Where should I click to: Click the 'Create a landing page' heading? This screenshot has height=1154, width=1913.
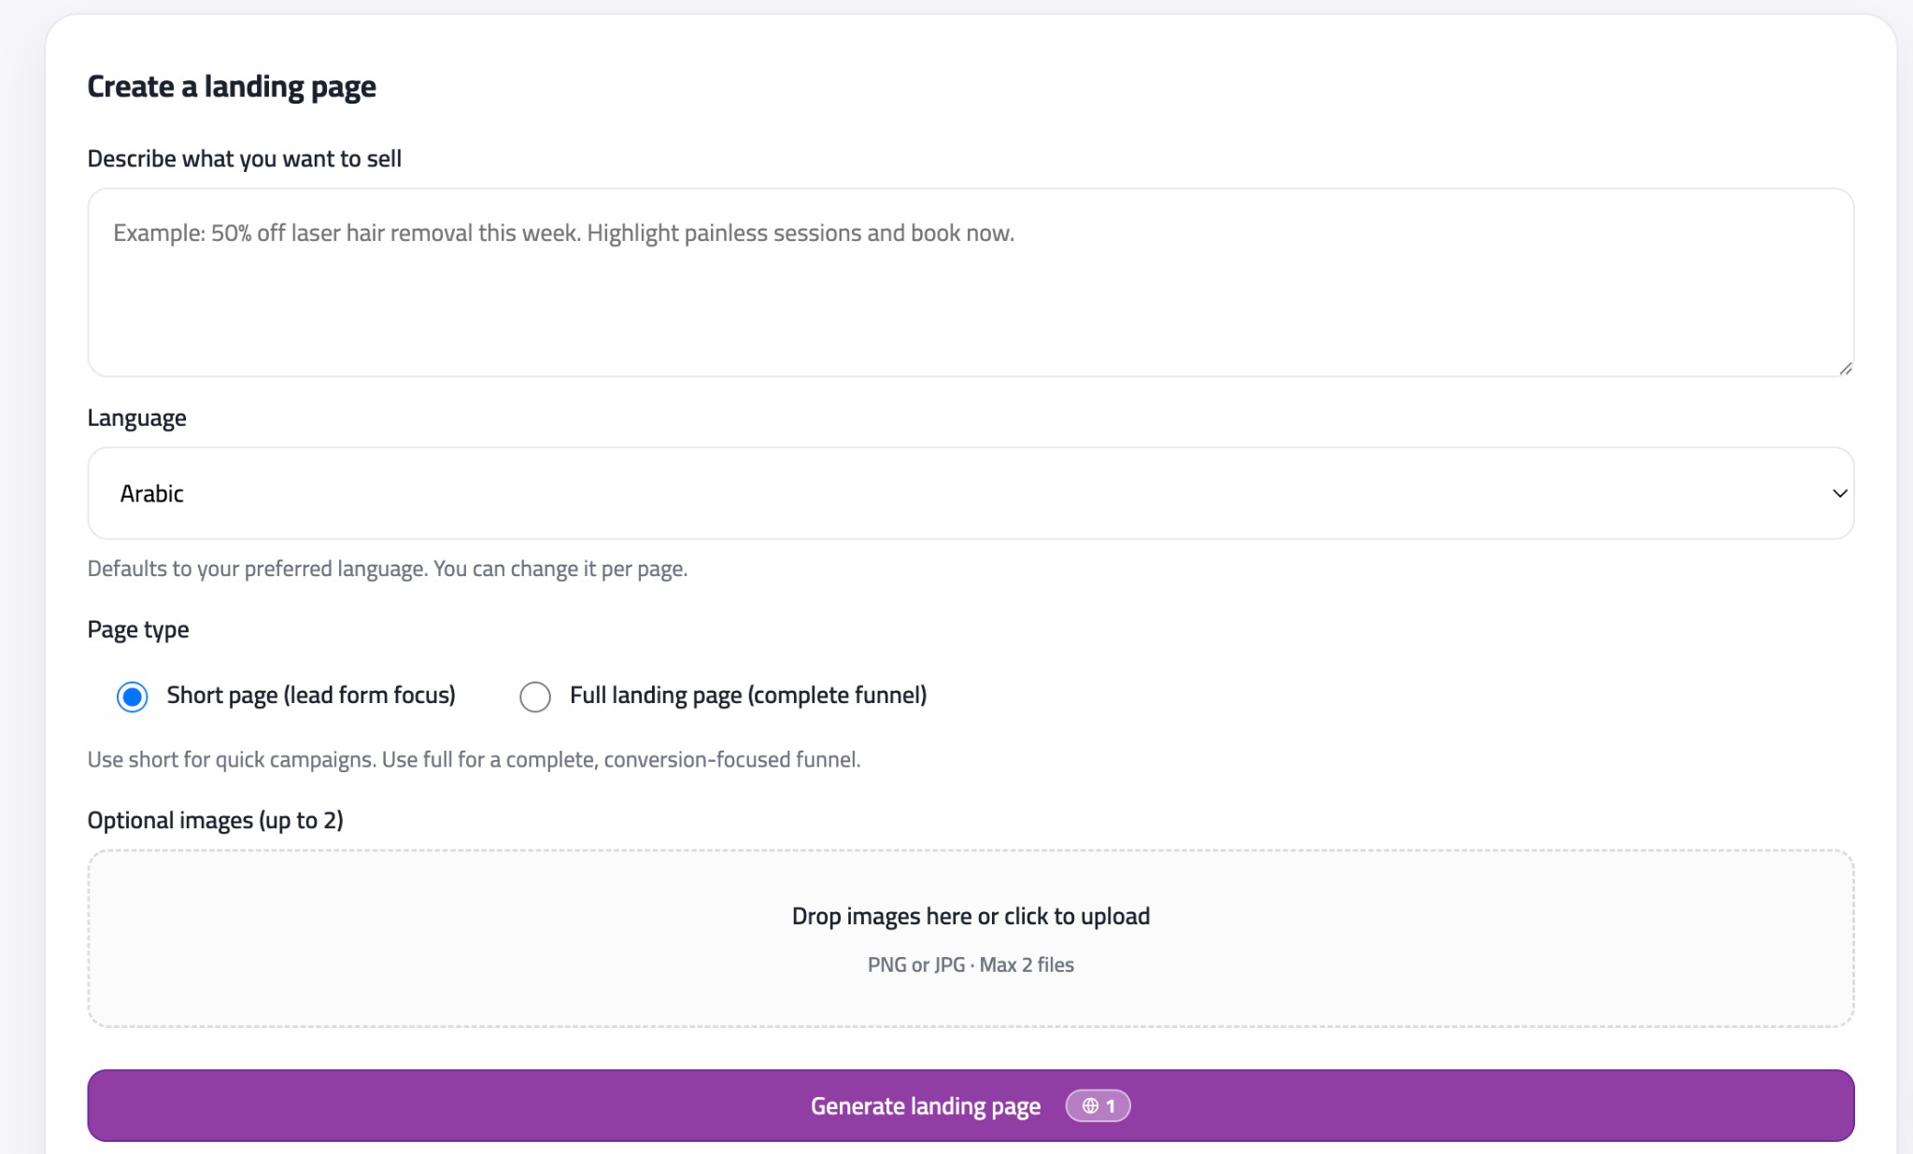(232, 85)
